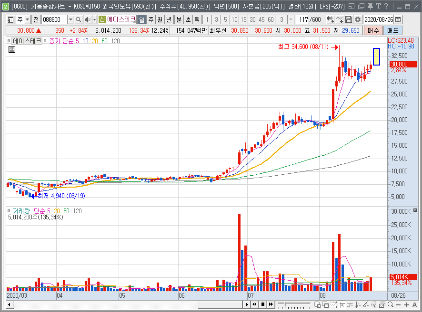Save the chart with the floppy disk icon

coord(349,19)
